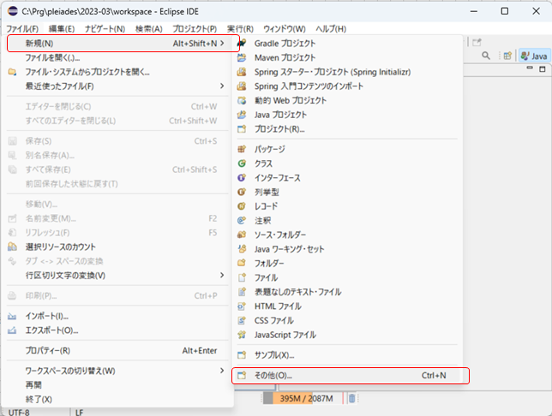Screen dimensions: 552x416
Task: Click the ソース・フォルダー icon
Action: [242, 235]
